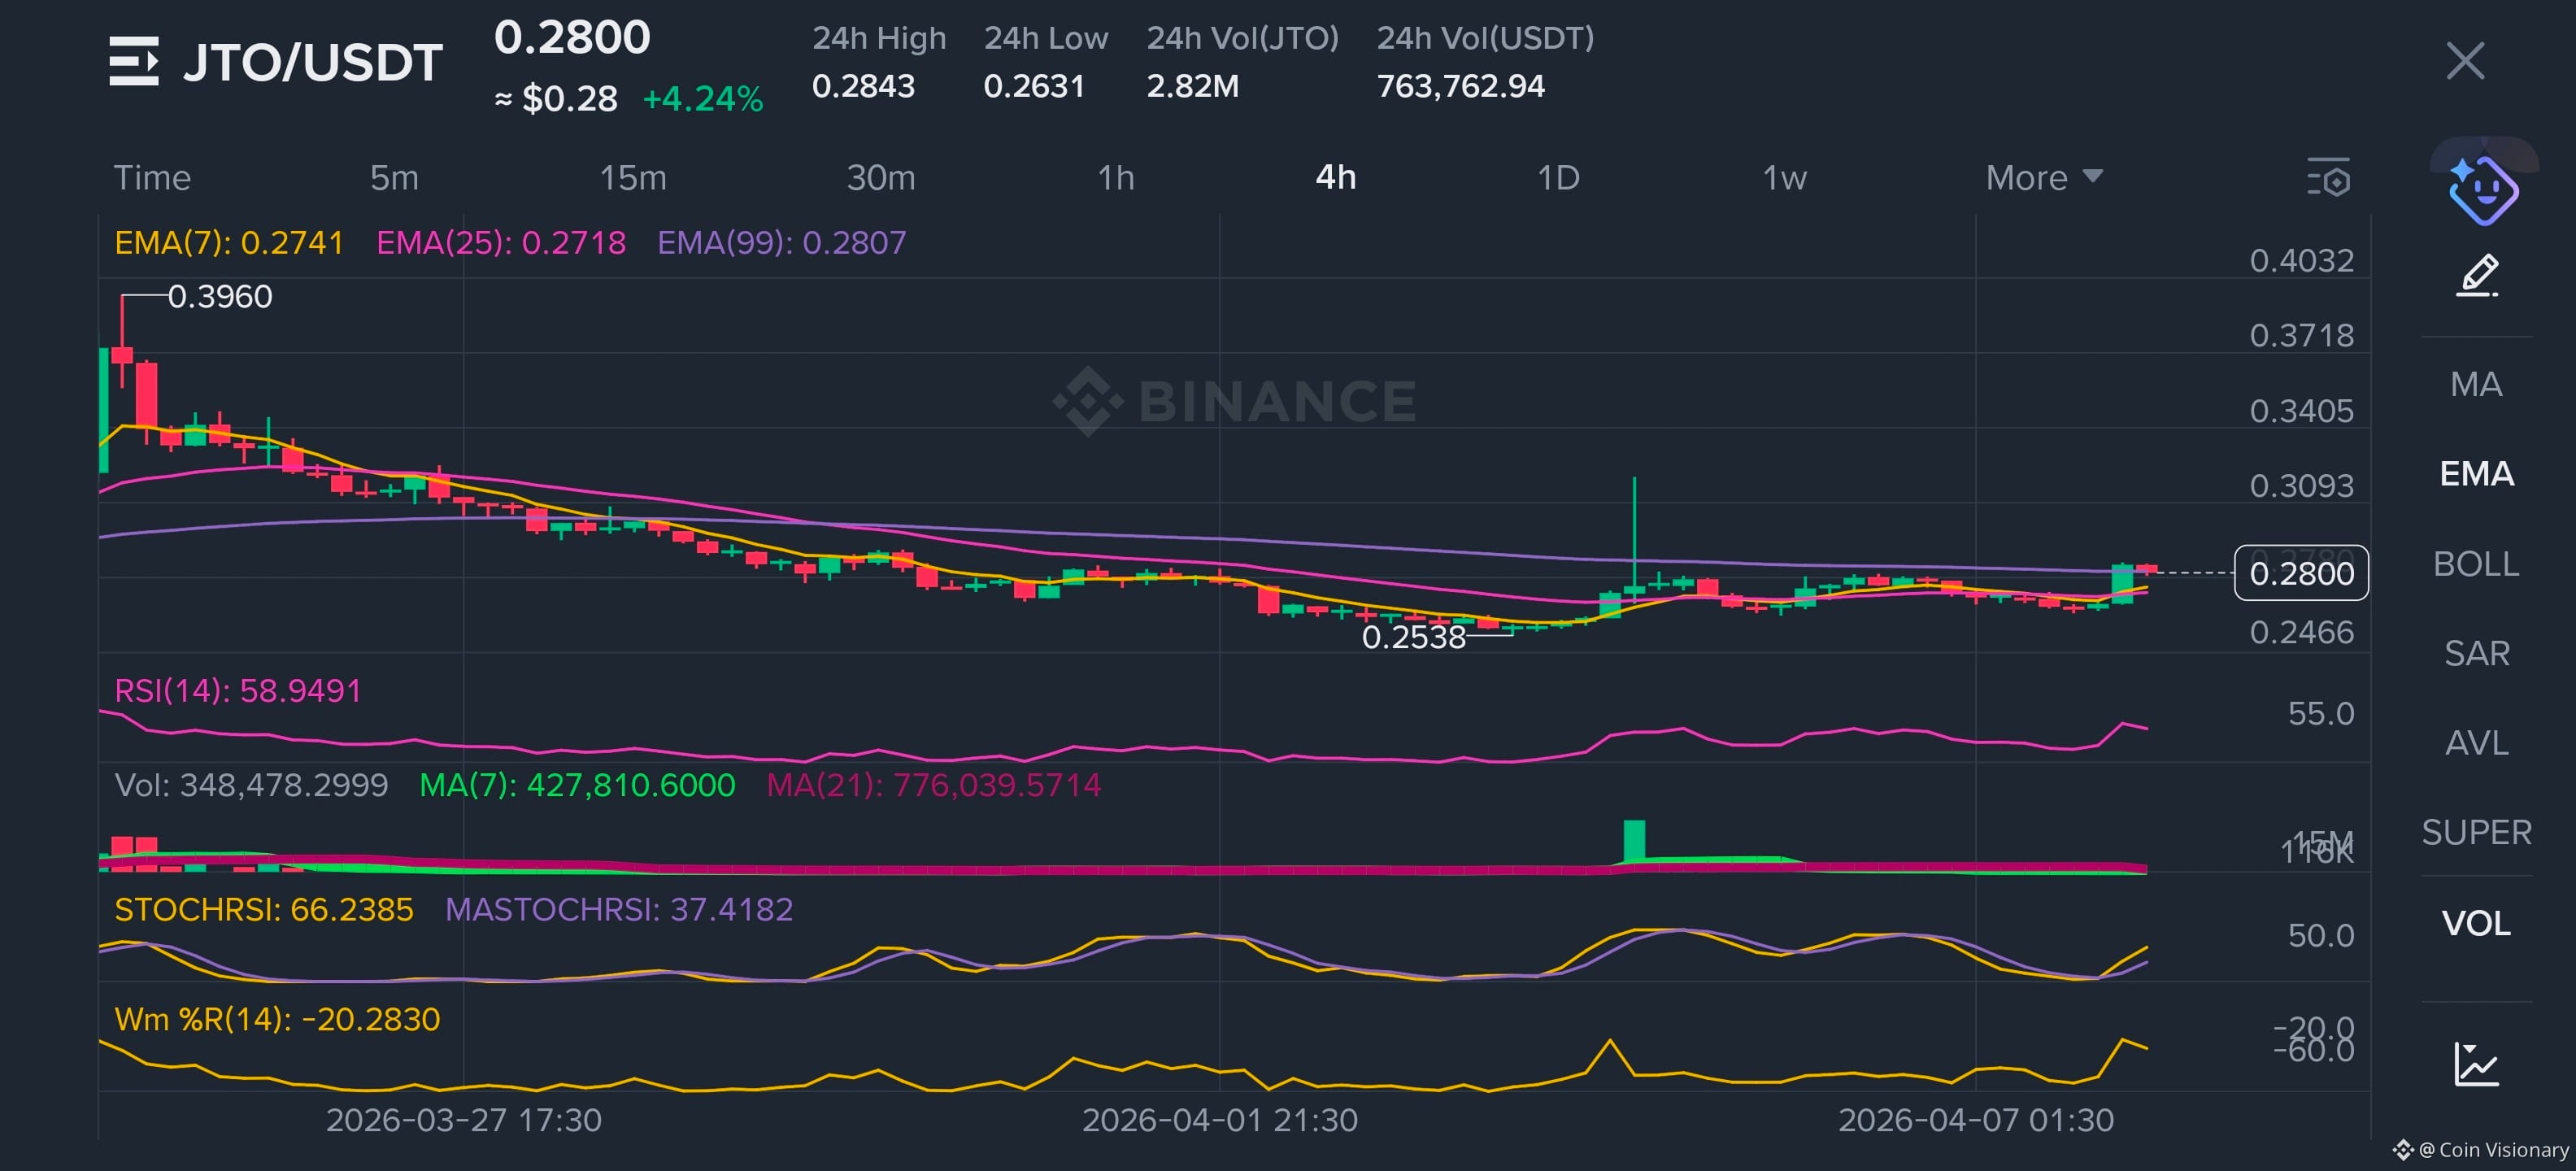Select the 15m timeframe

click(633, 178)
